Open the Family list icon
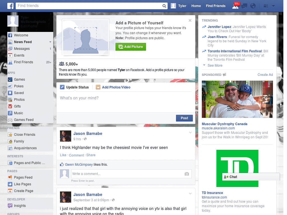The height and width of the screenshot is (215, 287). tap(10, 141)
